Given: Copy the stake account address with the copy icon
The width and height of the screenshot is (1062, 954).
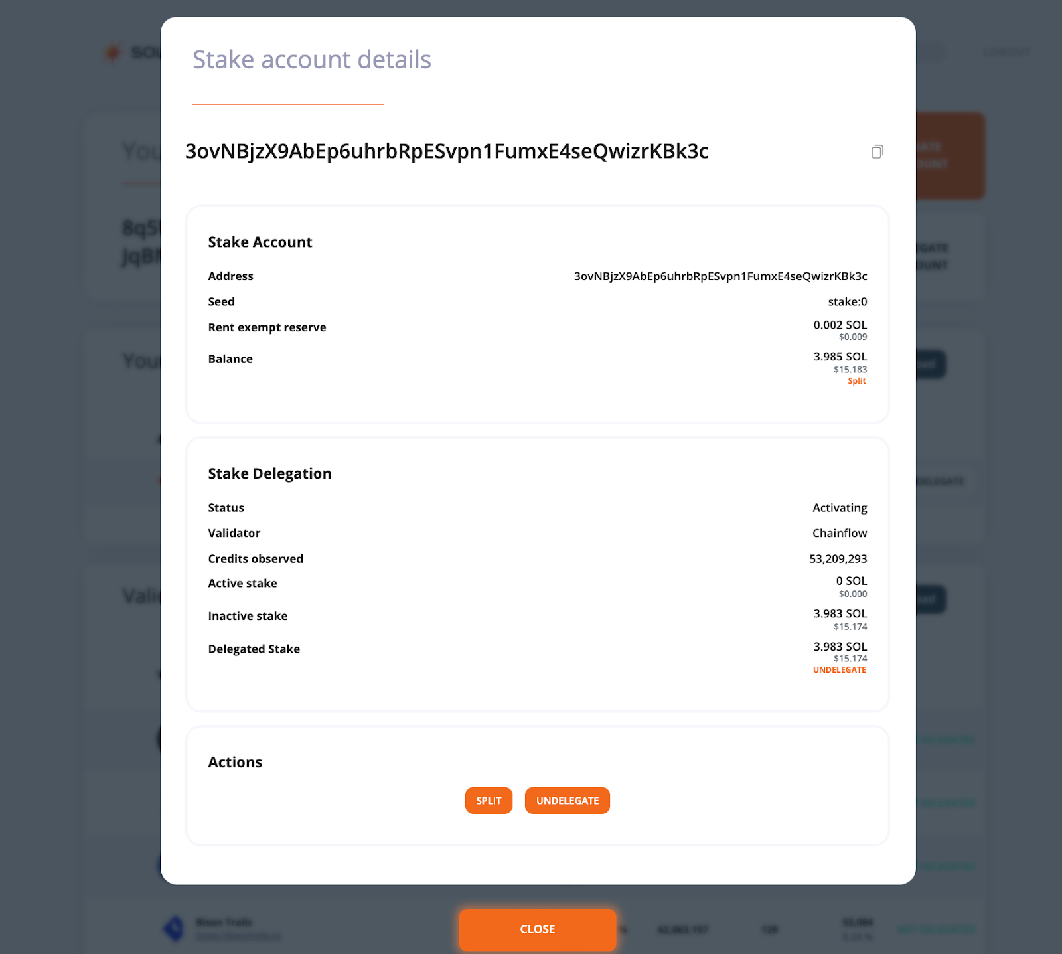Looking at the screenshot, I should tap(877, 152).
